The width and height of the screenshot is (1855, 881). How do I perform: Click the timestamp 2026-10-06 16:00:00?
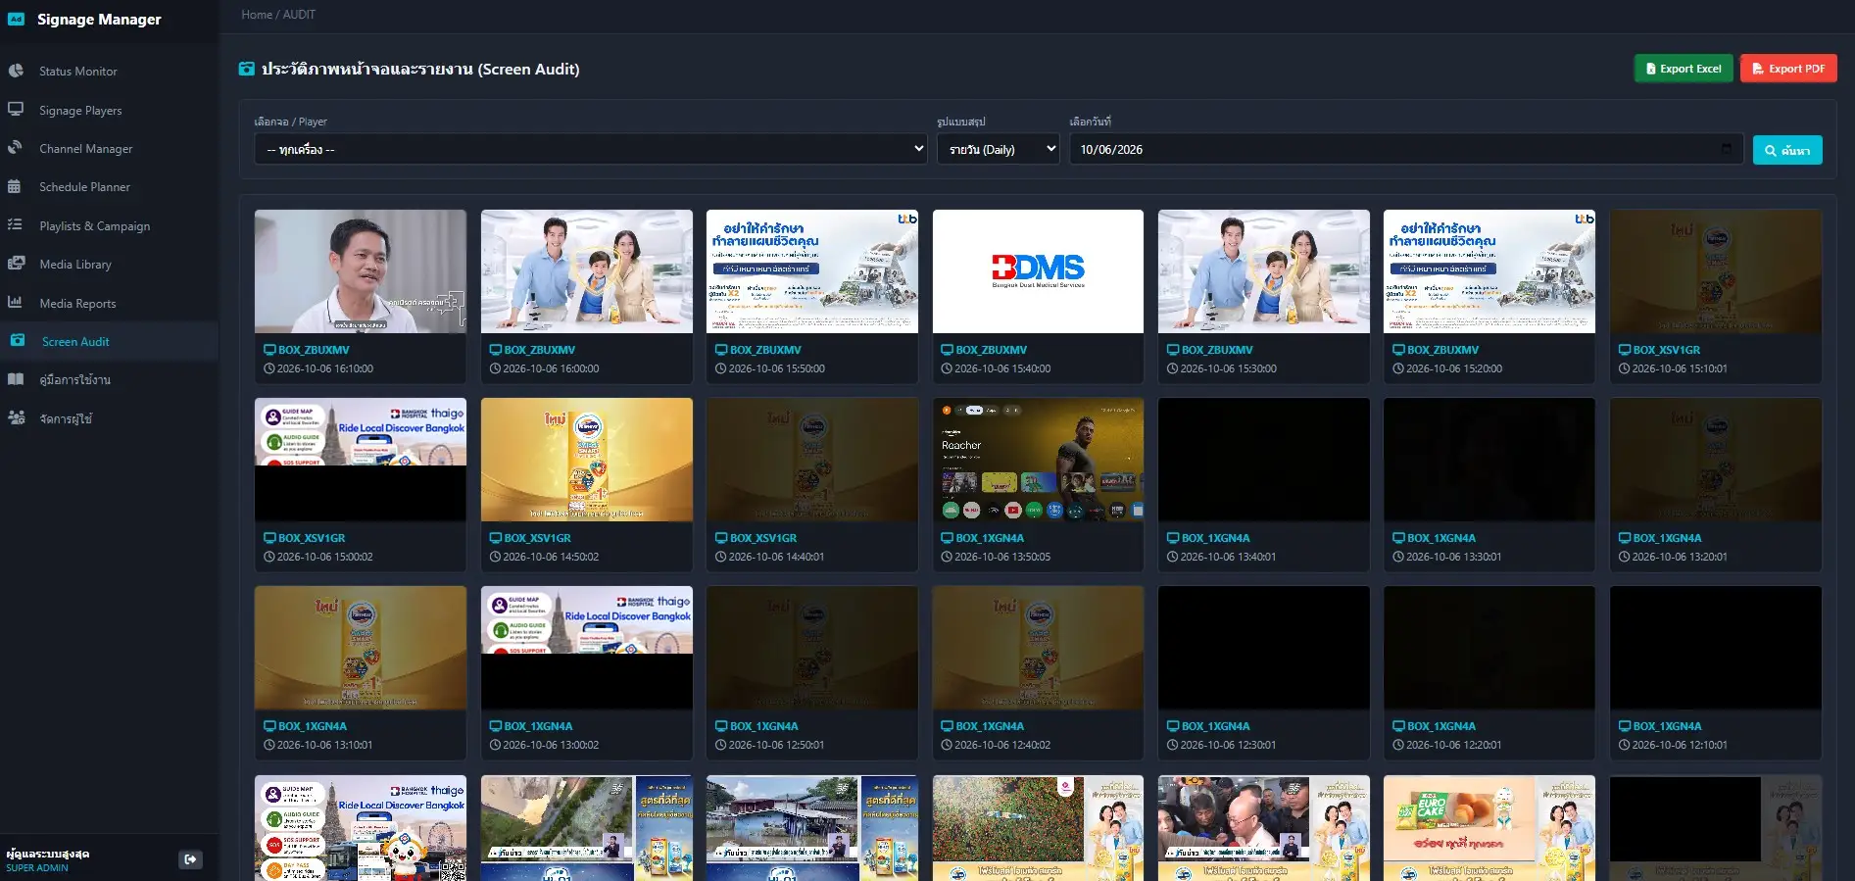[x=551, y=368]
